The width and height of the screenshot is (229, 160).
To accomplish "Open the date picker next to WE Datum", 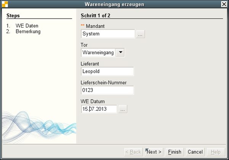I will click(123, 109).
